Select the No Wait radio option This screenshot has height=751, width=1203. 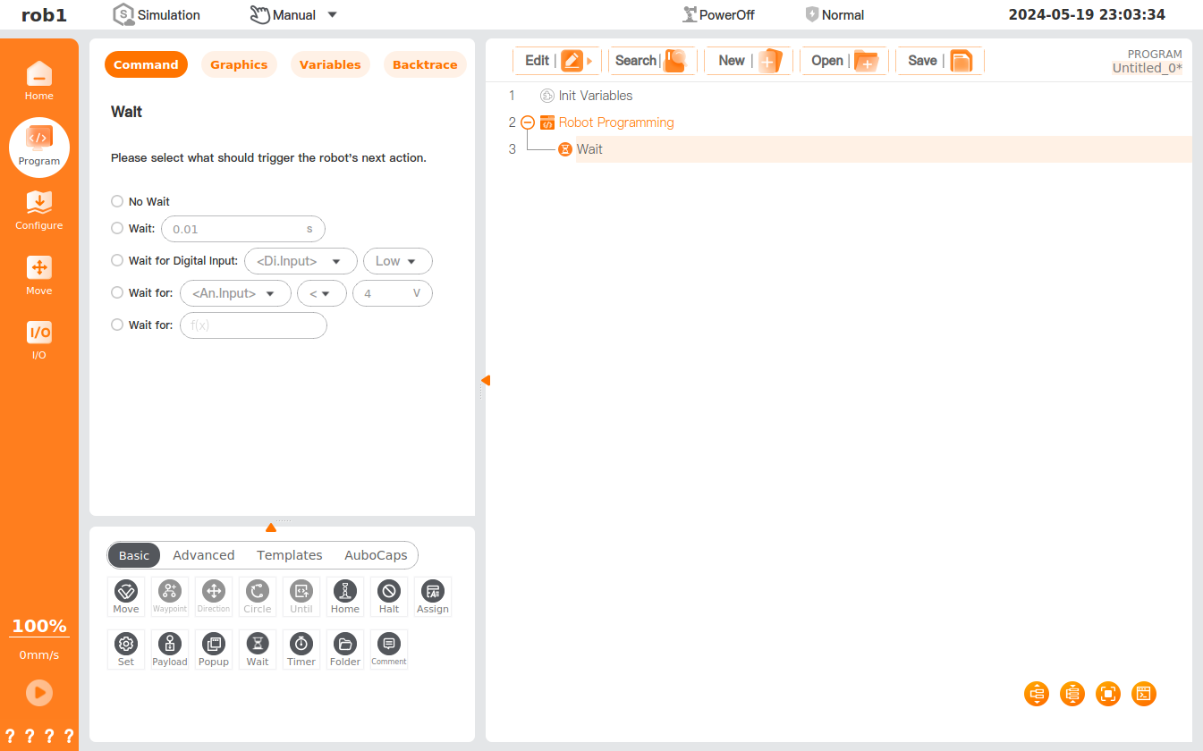(x=117, y=202)
